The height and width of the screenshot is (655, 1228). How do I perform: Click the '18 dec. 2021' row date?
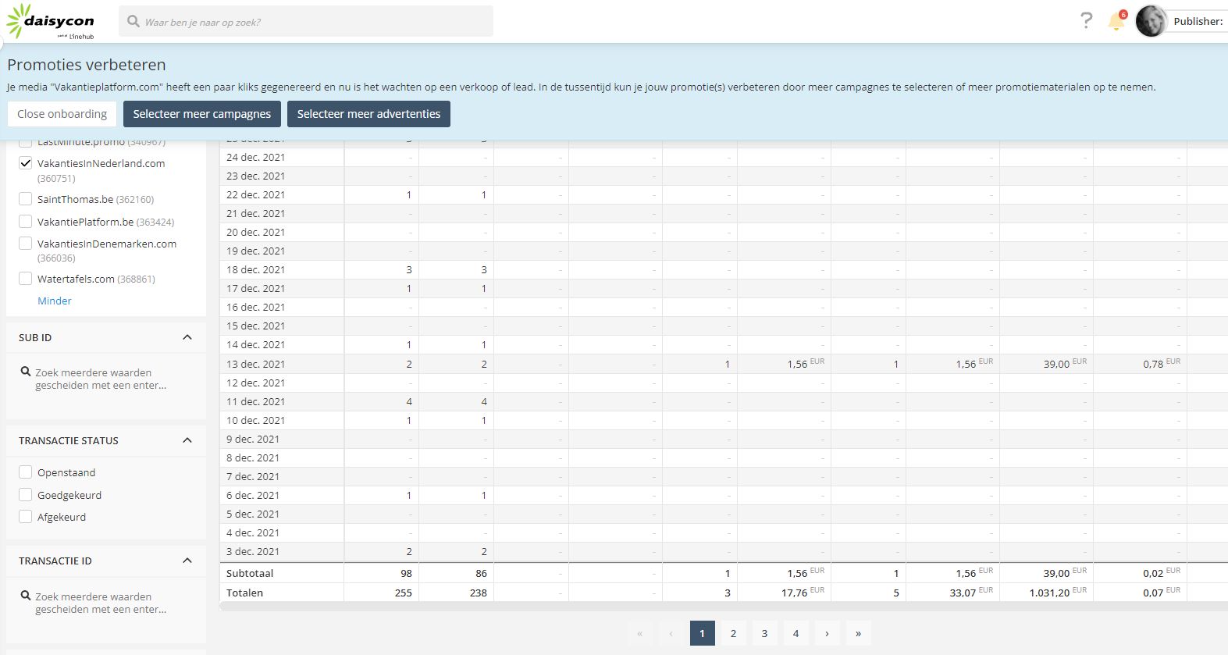[255, 269]
